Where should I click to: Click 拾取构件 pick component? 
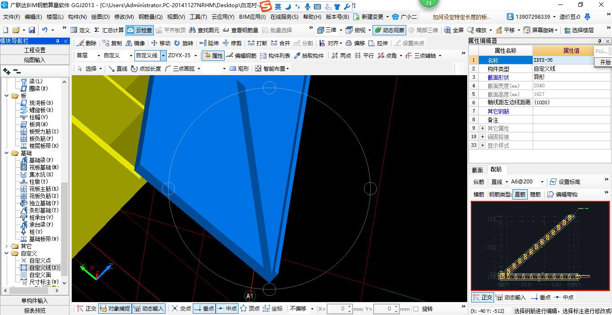309,56
